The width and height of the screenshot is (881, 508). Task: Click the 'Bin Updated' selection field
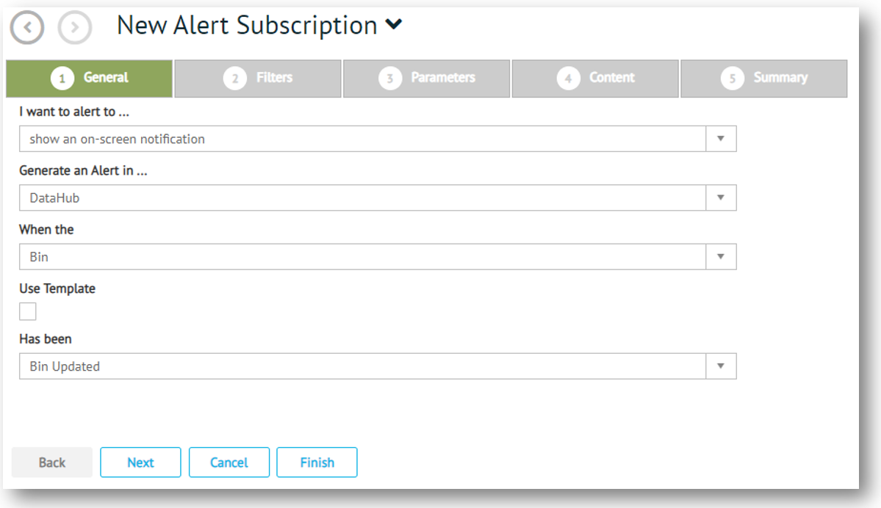click(x=362, y=366)
